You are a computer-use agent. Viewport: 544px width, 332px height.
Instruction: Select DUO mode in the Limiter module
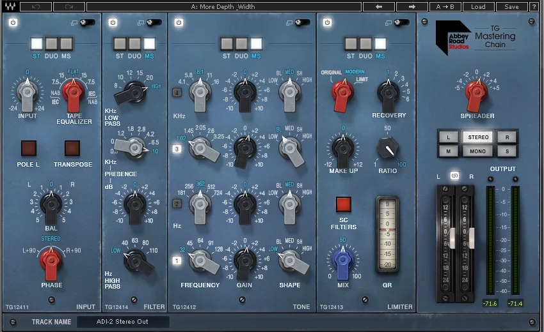point(365,44)
